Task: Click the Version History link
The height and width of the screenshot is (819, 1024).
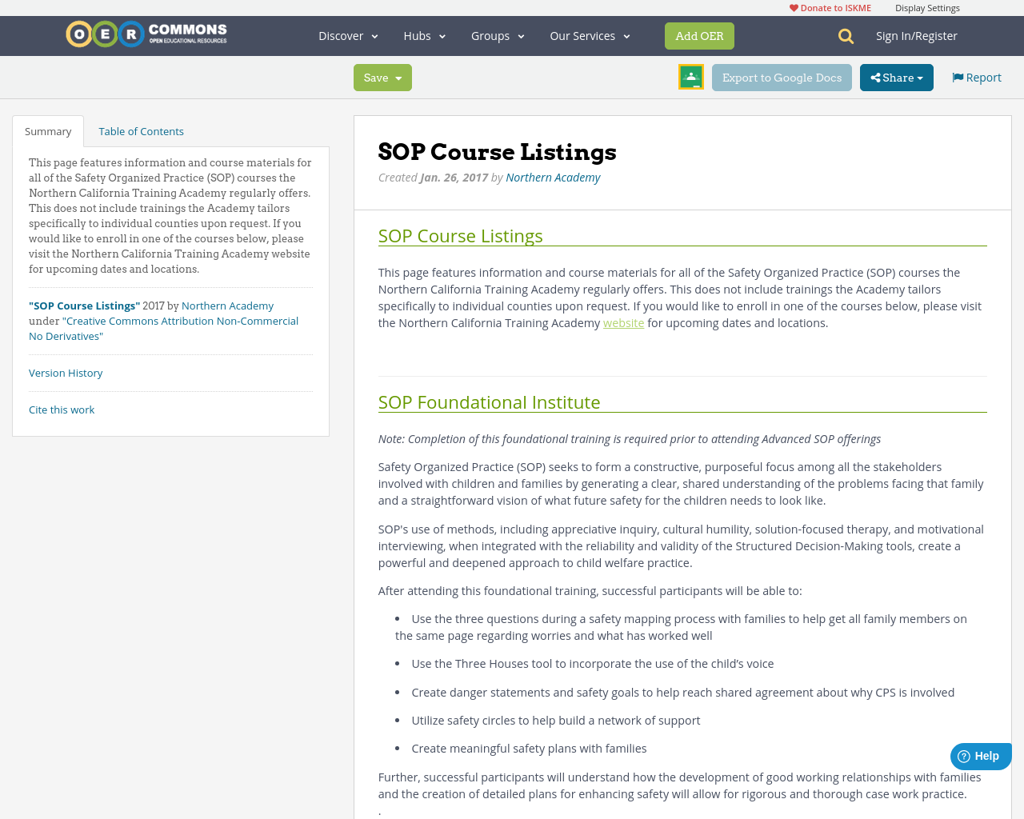Action: pos(66,371)
